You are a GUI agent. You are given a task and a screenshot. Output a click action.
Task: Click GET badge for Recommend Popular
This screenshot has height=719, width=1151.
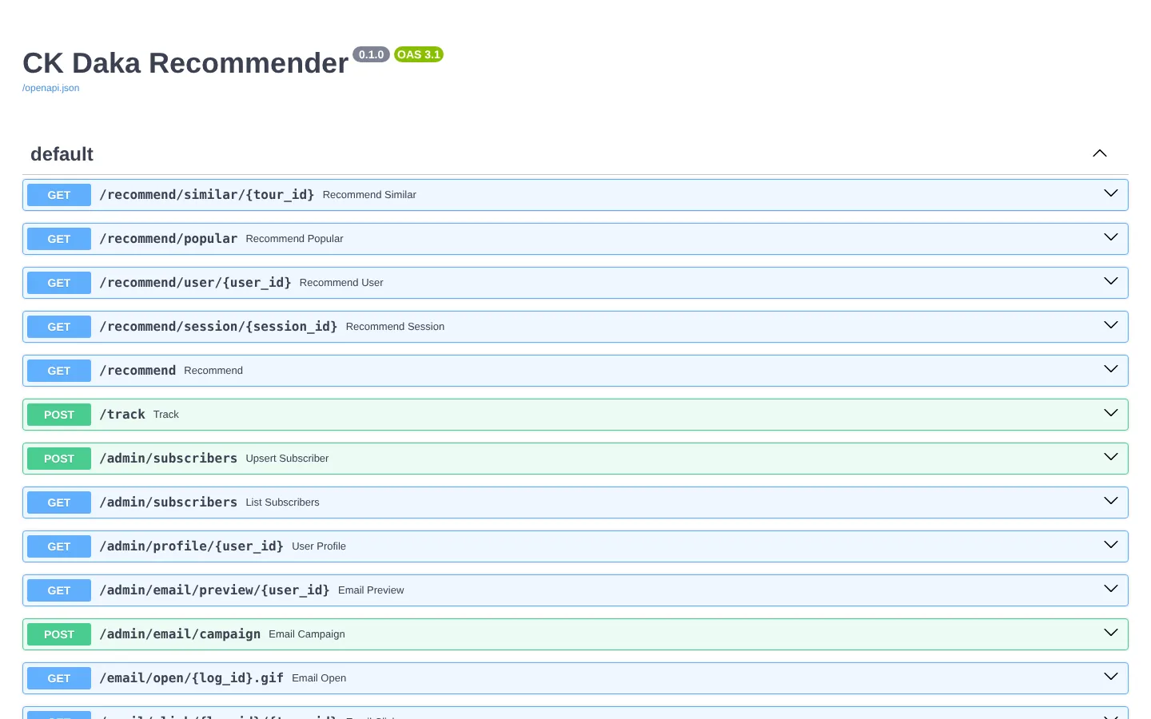click(x=59, y=239)
